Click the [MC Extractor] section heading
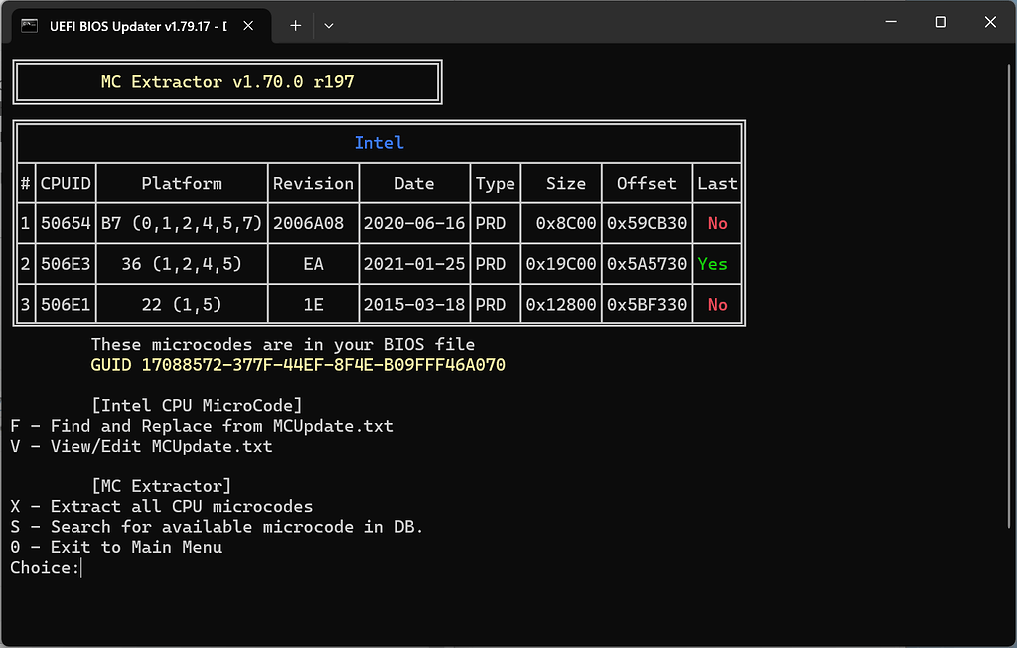1017x648 pixels. [x=162, y=486]
